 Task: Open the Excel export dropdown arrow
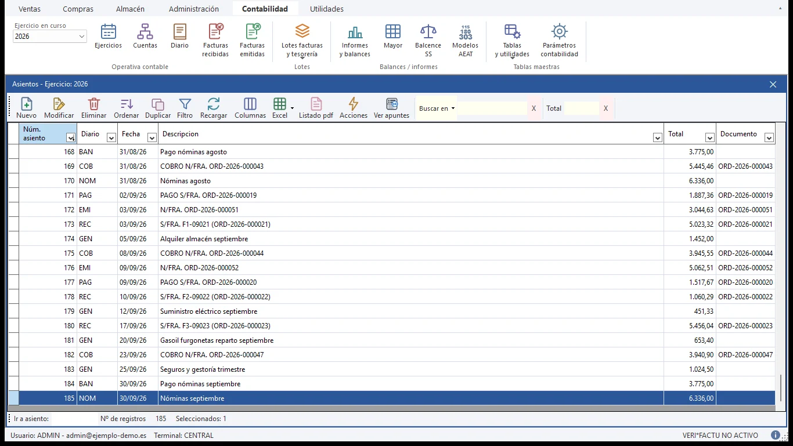tap(292, 108)
